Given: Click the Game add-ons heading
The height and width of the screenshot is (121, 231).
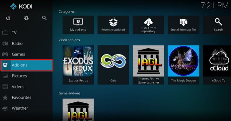Looking at the screenshot, I should pos(69,93).
